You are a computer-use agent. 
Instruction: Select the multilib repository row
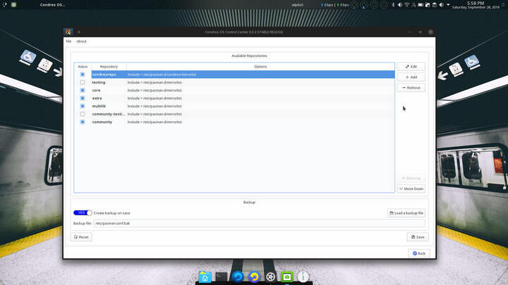(234, 106)
